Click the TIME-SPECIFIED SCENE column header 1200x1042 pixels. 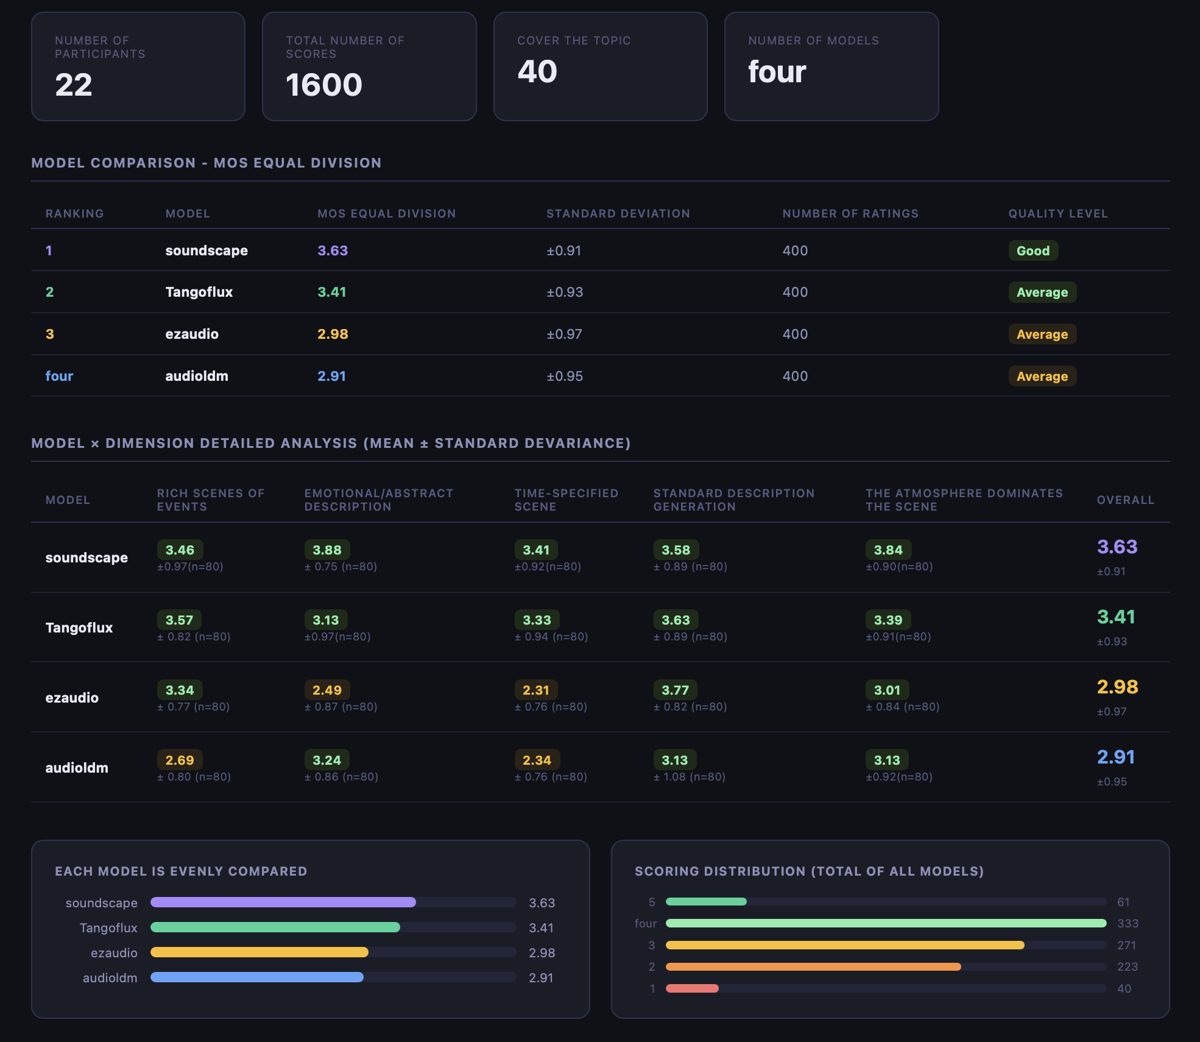[x=566, y=500]
